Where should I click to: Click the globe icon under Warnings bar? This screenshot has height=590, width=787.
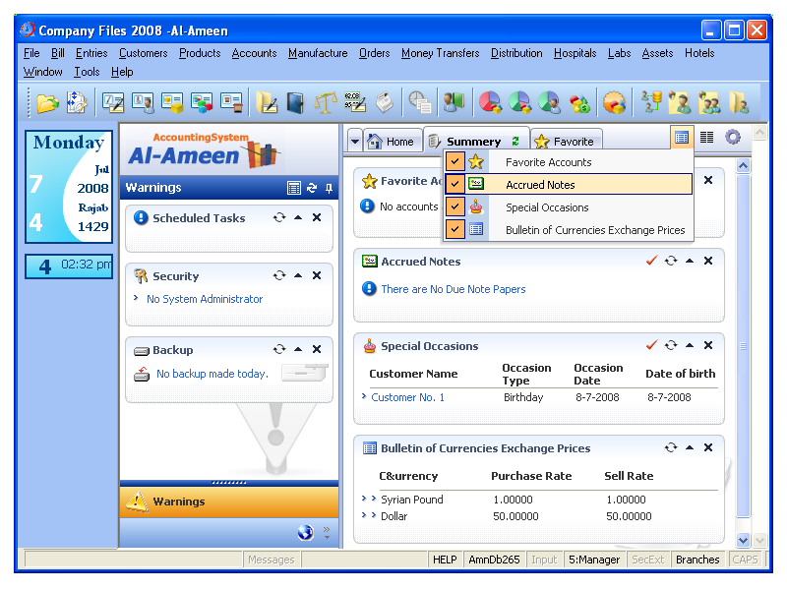[x=305, y=532]
